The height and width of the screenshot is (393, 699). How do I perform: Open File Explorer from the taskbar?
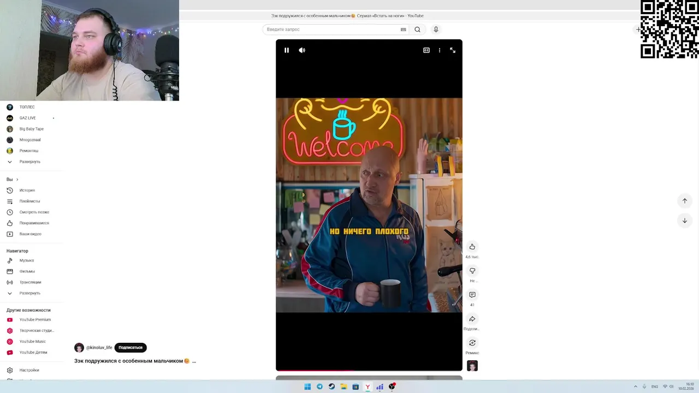click(343, 386)
